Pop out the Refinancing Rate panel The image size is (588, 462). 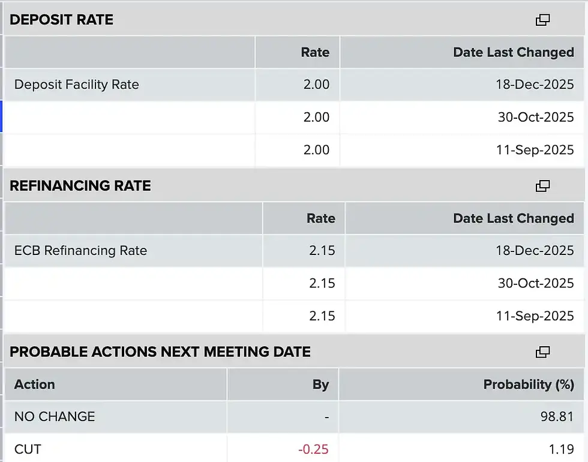(x=542, y=186)
